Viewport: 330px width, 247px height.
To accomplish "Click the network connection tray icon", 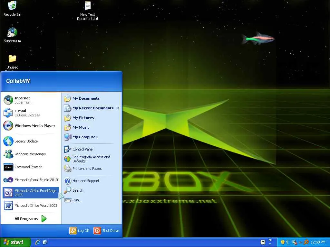I will pyautogui.click(x=288, y=242).
